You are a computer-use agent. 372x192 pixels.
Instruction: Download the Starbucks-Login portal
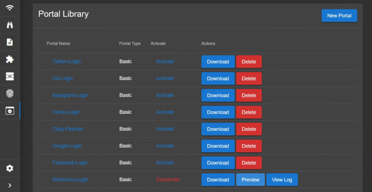(218, 180)
